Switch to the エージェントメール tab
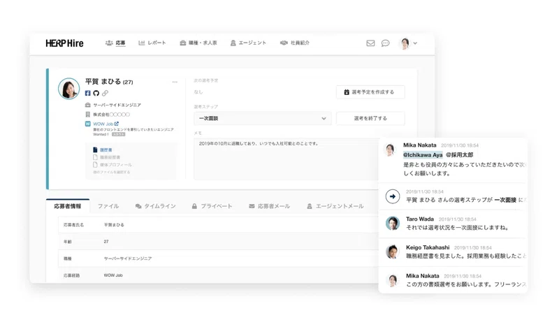Viewport: 559px width, 320px height. point(335,206)
